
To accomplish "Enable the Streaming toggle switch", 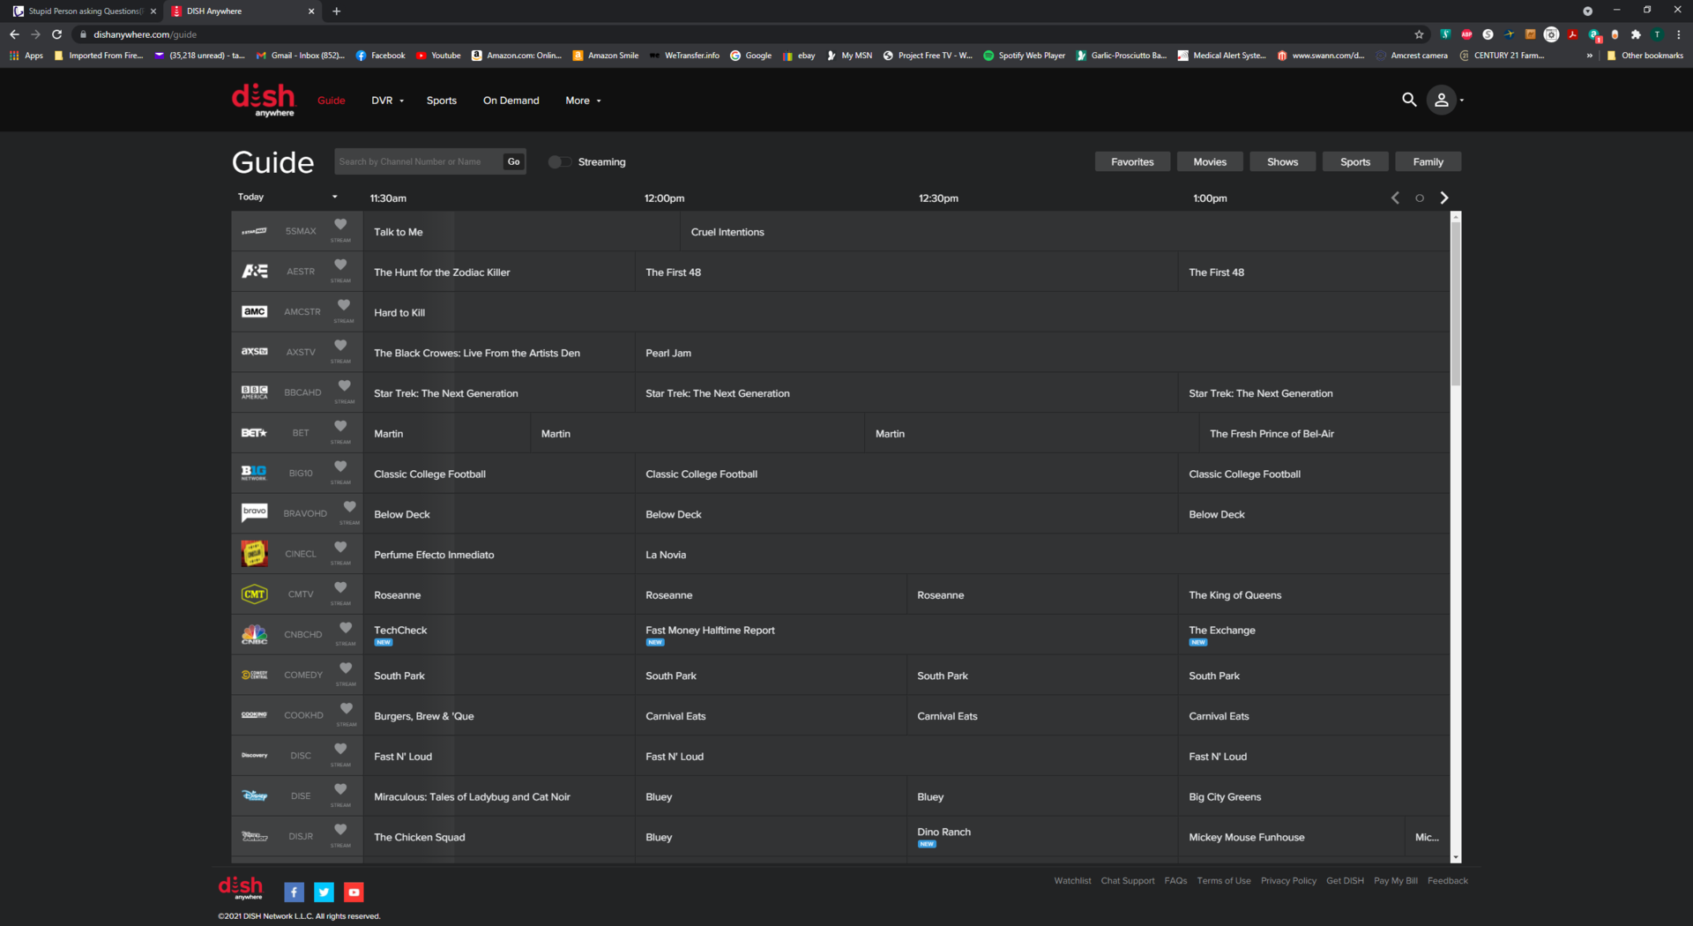I will (x=559, y=161).
